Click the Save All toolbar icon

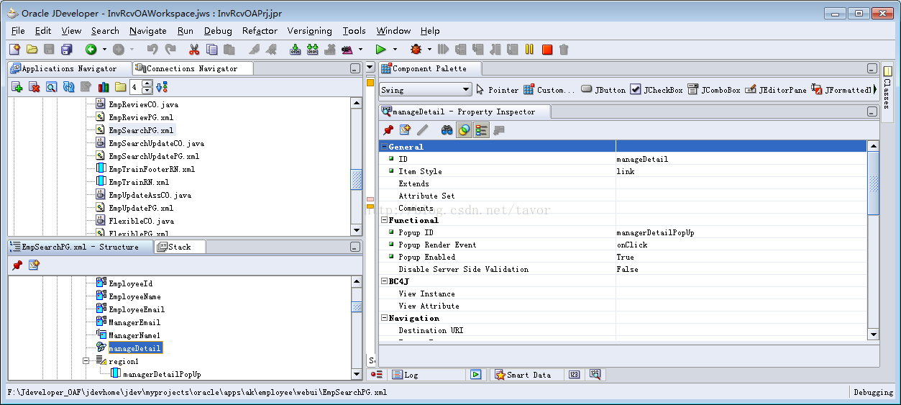point(67,50)
